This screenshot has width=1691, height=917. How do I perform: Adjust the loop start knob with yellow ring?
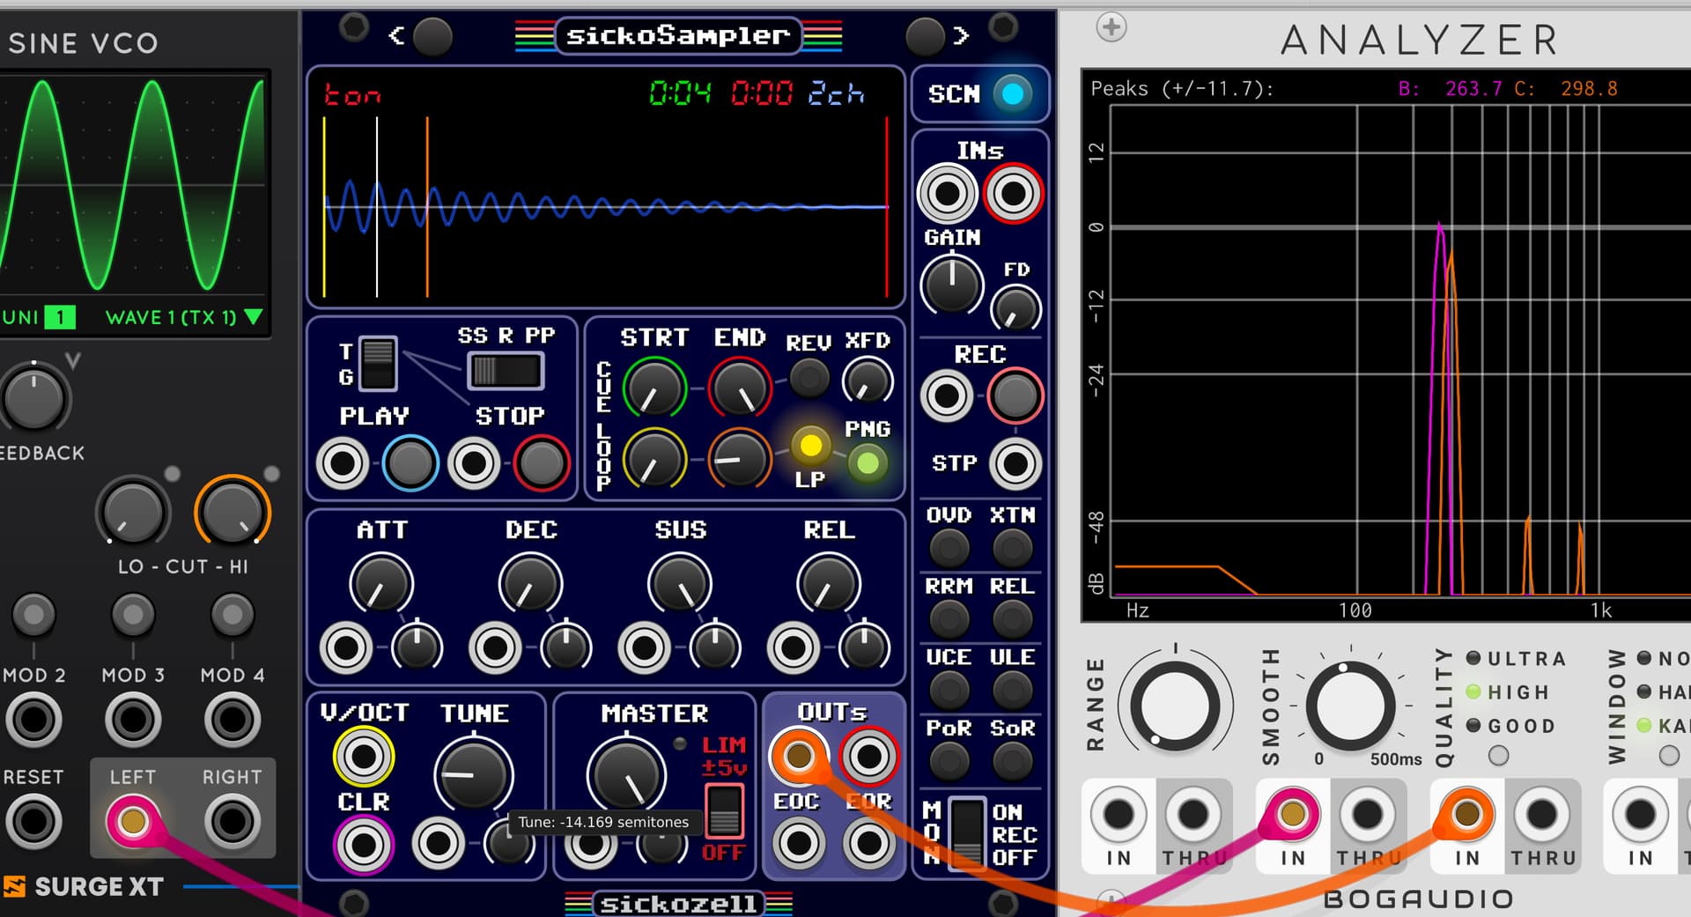[x=654, y=460]
